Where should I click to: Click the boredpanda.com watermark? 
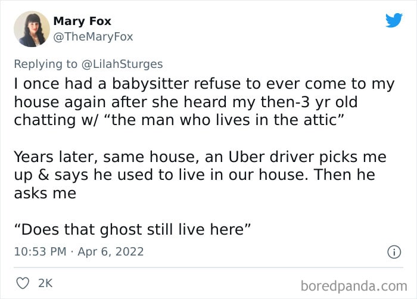(354, 286)
